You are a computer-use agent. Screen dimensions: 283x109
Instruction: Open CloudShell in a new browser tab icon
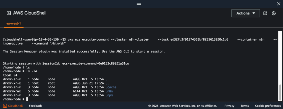pyautogui.click(x=265, y=13)
